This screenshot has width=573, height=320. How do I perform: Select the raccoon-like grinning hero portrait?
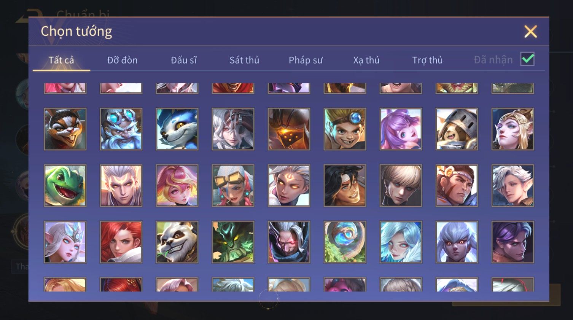tap(65, 129)
